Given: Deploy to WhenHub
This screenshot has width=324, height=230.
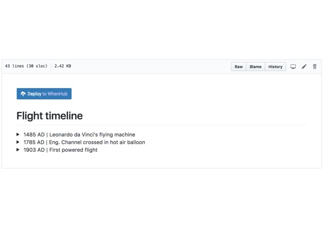Looking at the screenshot, I should [44, 94].
